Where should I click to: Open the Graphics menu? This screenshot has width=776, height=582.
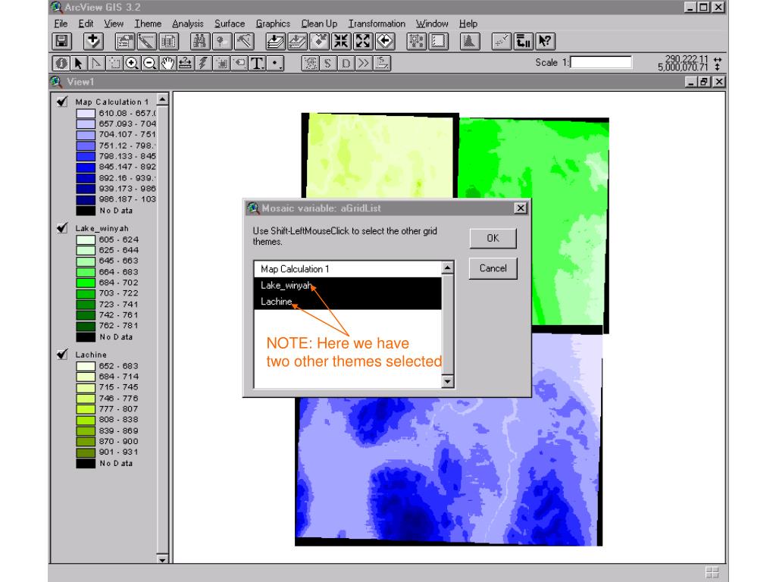pyautogui.click(x=273, y=23)
